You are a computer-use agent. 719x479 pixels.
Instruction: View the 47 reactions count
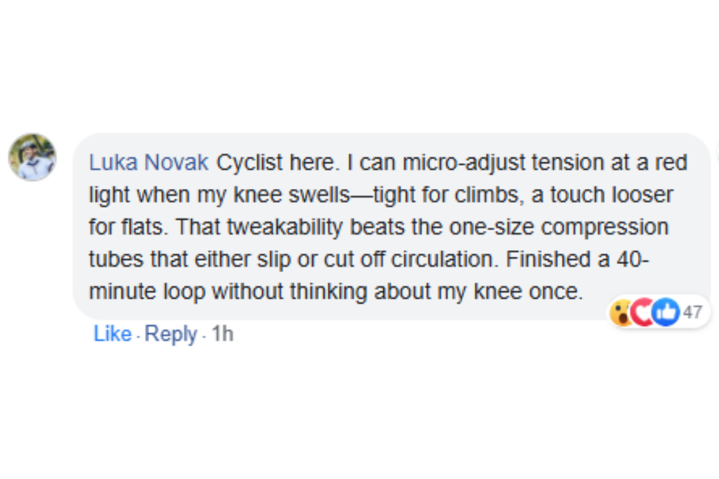click(692, 313)
